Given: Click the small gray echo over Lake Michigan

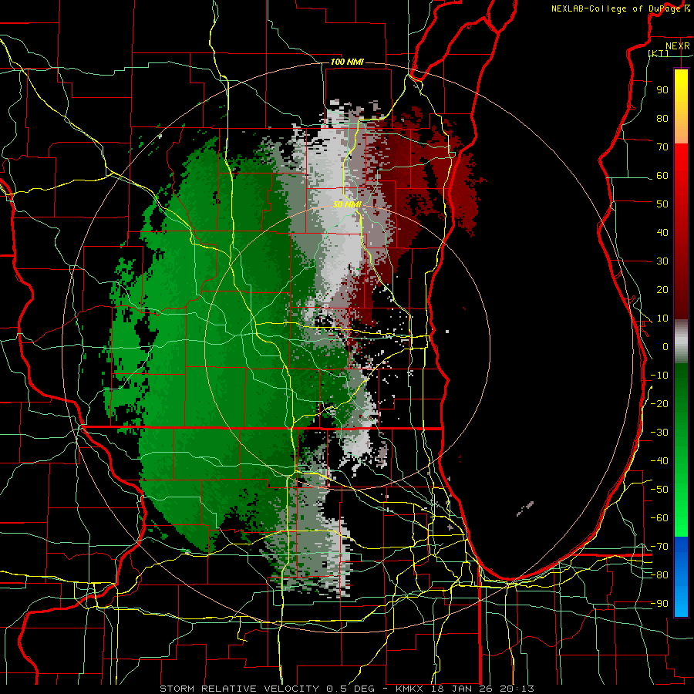Looking at the screenshot, I should 525,509.
